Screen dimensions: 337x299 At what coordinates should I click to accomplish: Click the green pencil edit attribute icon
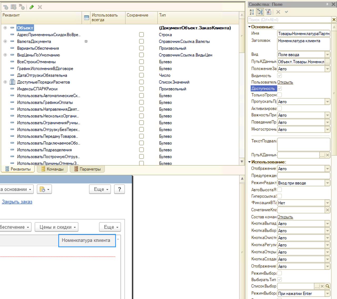pos(32,7)
